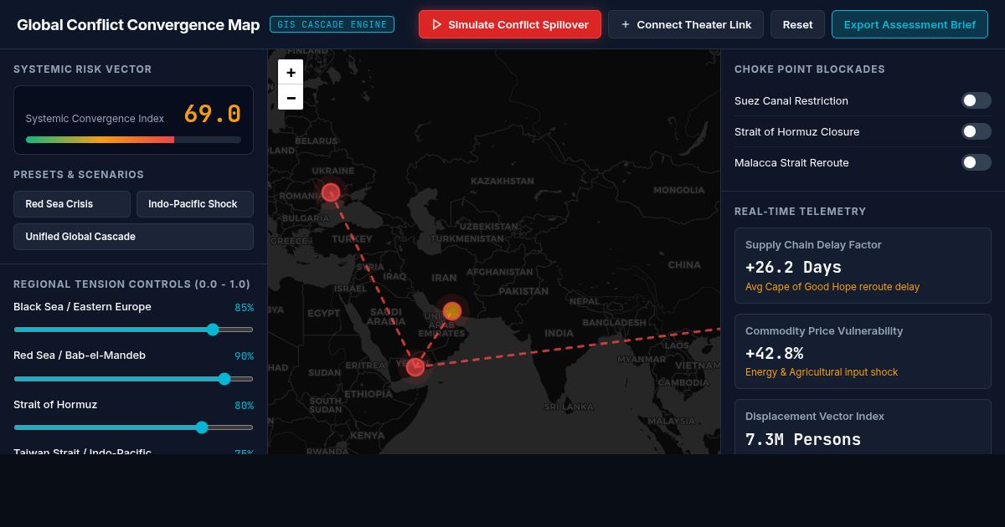
Task: Enable Malacca Strait Reroute toggle
Action: coord(976,162)
